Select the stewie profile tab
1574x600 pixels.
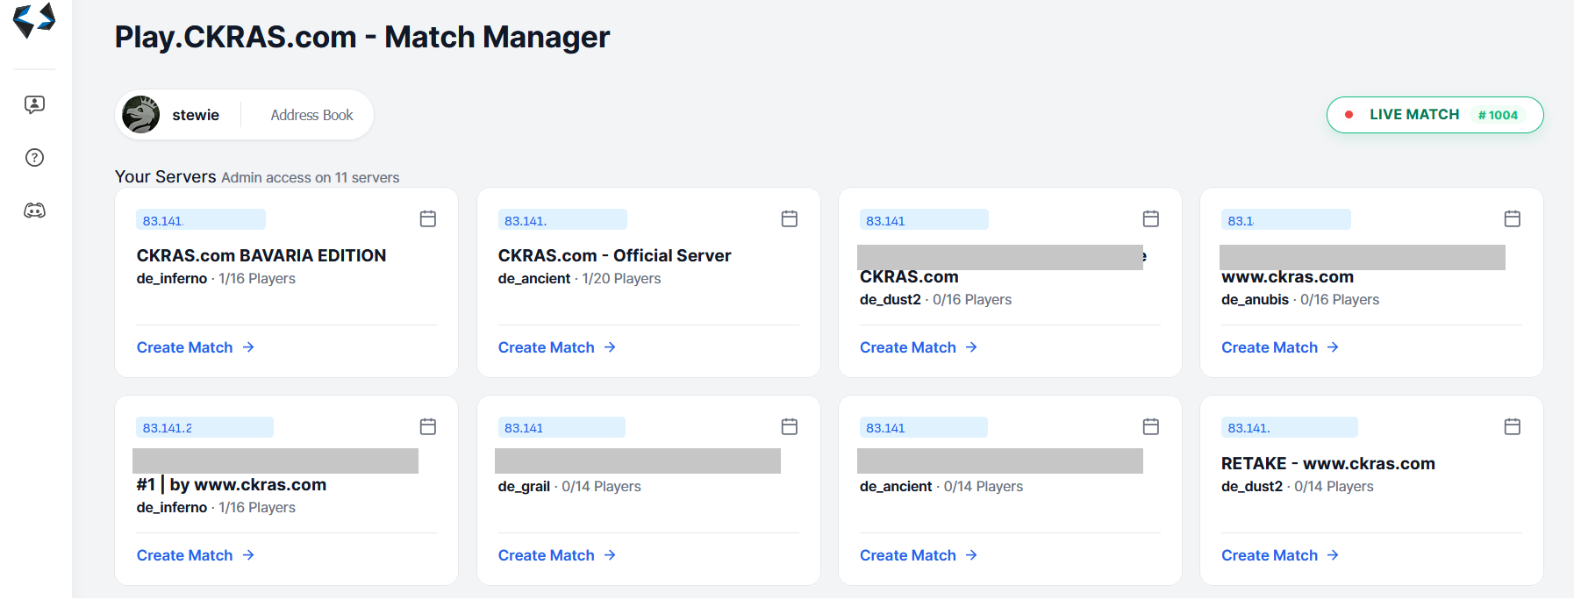(195, 115)
